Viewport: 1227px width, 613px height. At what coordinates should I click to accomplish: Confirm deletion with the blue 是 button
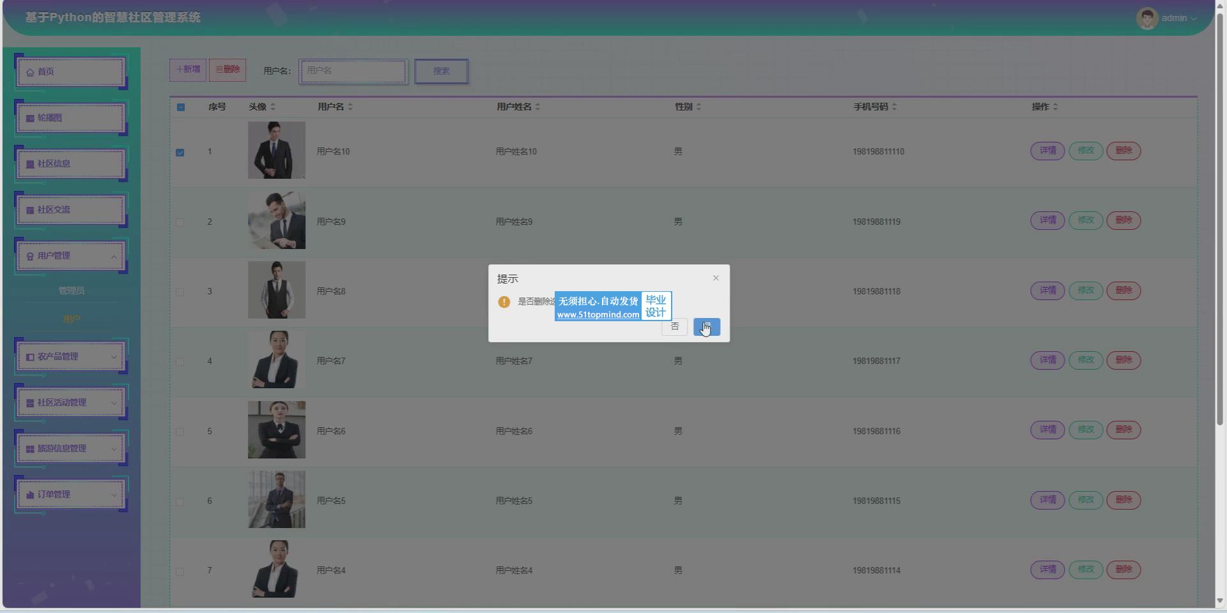706,327
